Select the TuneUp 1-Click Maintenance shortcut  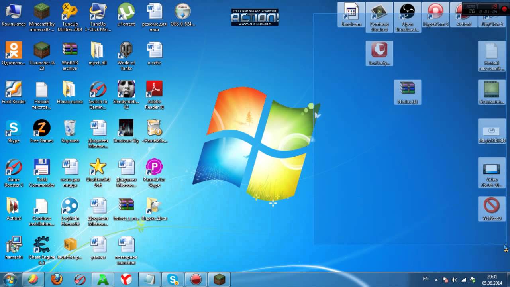pyautogui.click(x=98, y=17)
